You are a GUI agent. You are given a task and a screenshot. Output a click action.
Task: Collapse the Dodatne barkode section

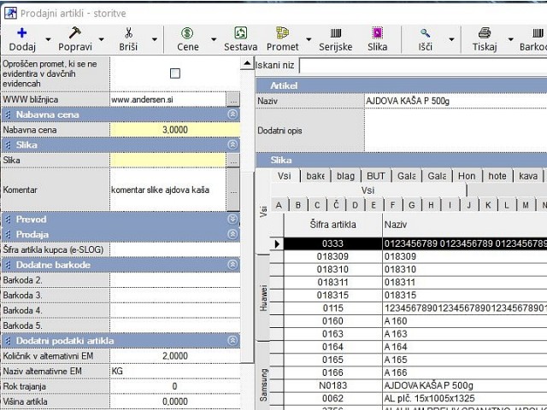[232, 265]
